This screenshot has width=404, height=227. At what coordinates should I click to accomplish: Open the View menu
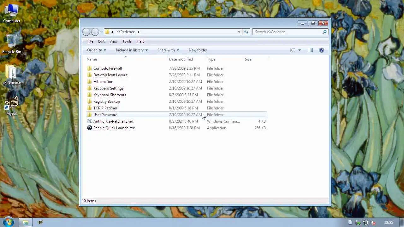pyautogui.click(x=113, y=41)
